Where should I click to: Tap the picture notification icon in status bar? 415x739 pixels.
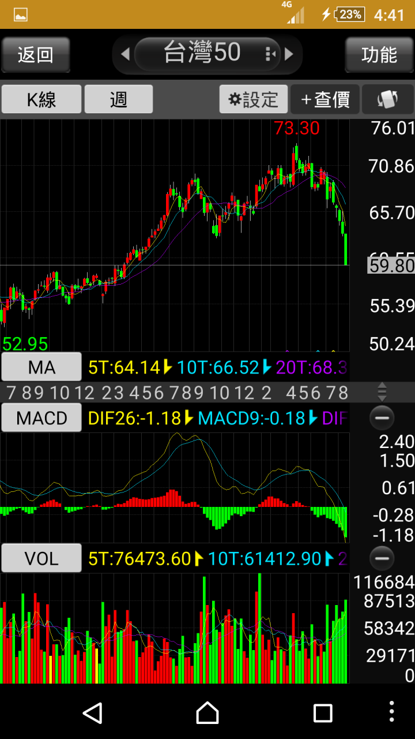[x=21, y=14]
